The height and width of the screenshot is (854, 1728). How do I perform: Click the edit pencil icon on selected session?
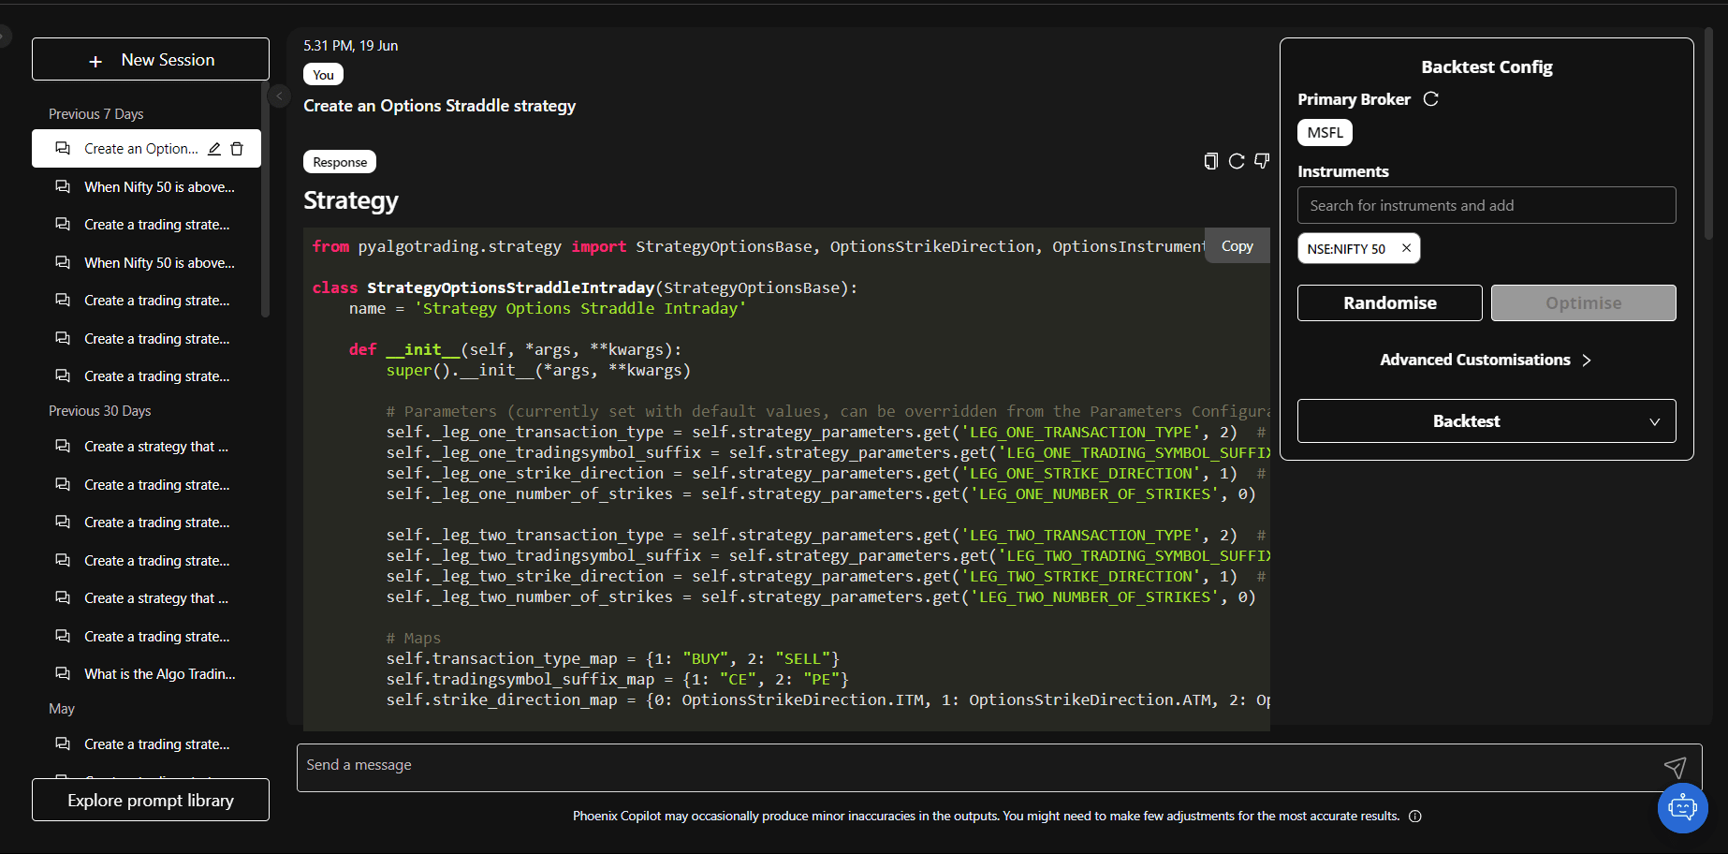click(x=214, y=149)
